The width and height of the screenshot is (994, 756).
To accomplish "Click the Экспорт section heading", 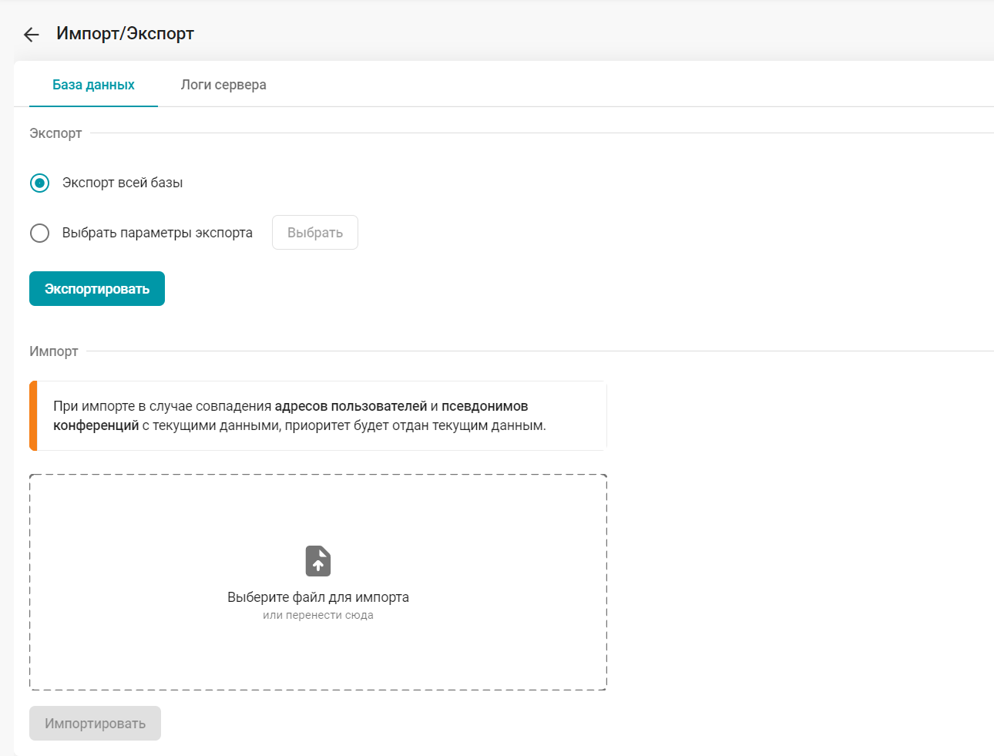I will pos(55,133).
